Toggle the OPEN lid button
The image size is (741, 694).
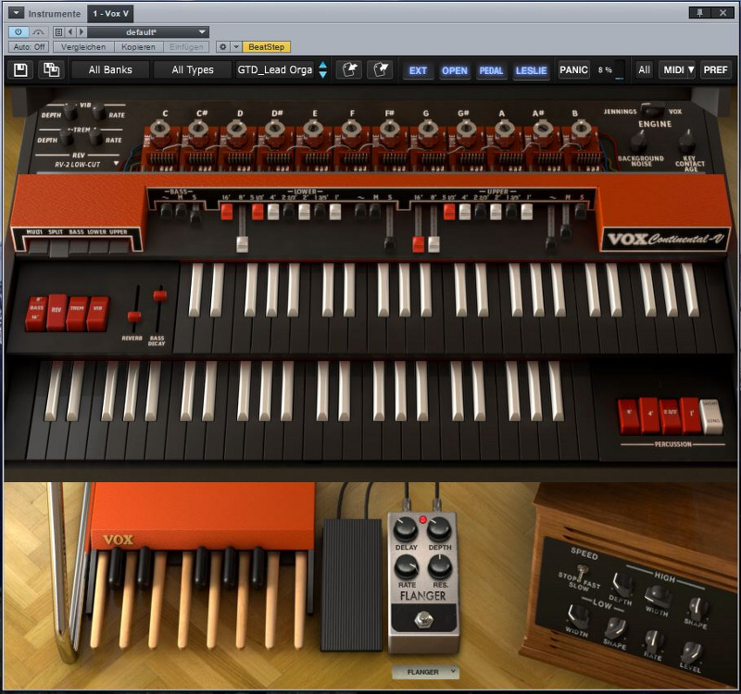tap(455, 70)
